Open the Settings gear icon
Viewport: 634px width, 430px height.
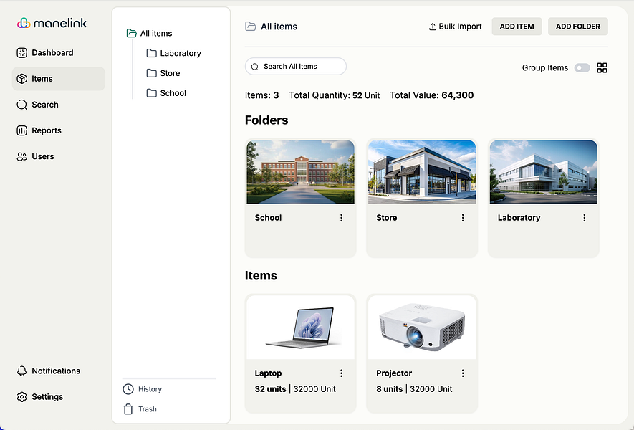21,397
